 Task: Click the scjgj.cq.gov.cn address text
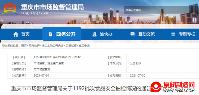[35, 13]
